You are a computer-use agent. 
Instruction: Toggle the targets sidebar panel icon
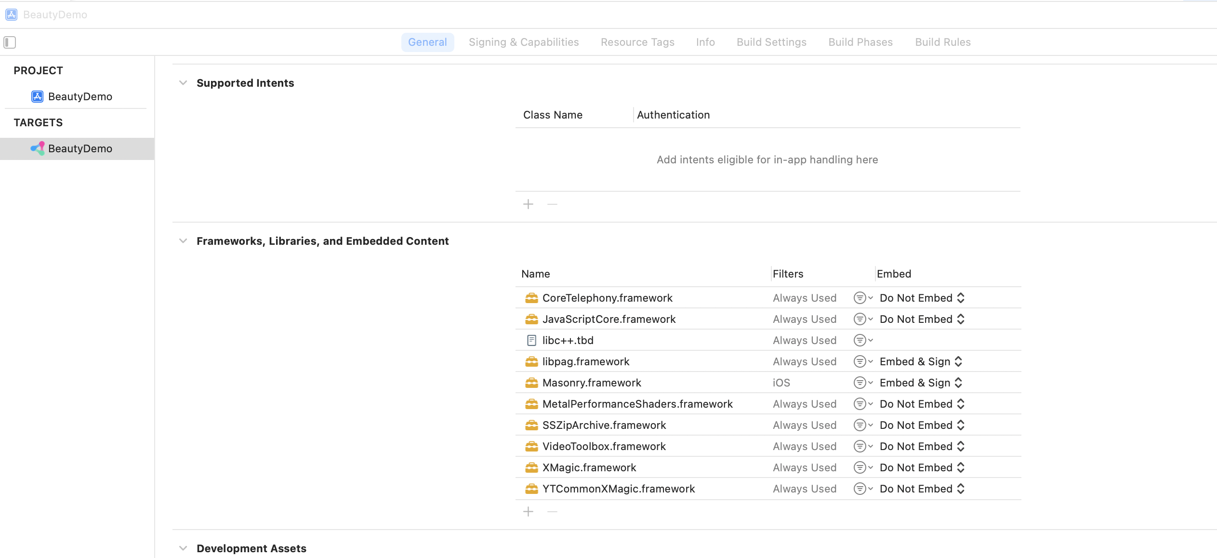click(10, 42)
